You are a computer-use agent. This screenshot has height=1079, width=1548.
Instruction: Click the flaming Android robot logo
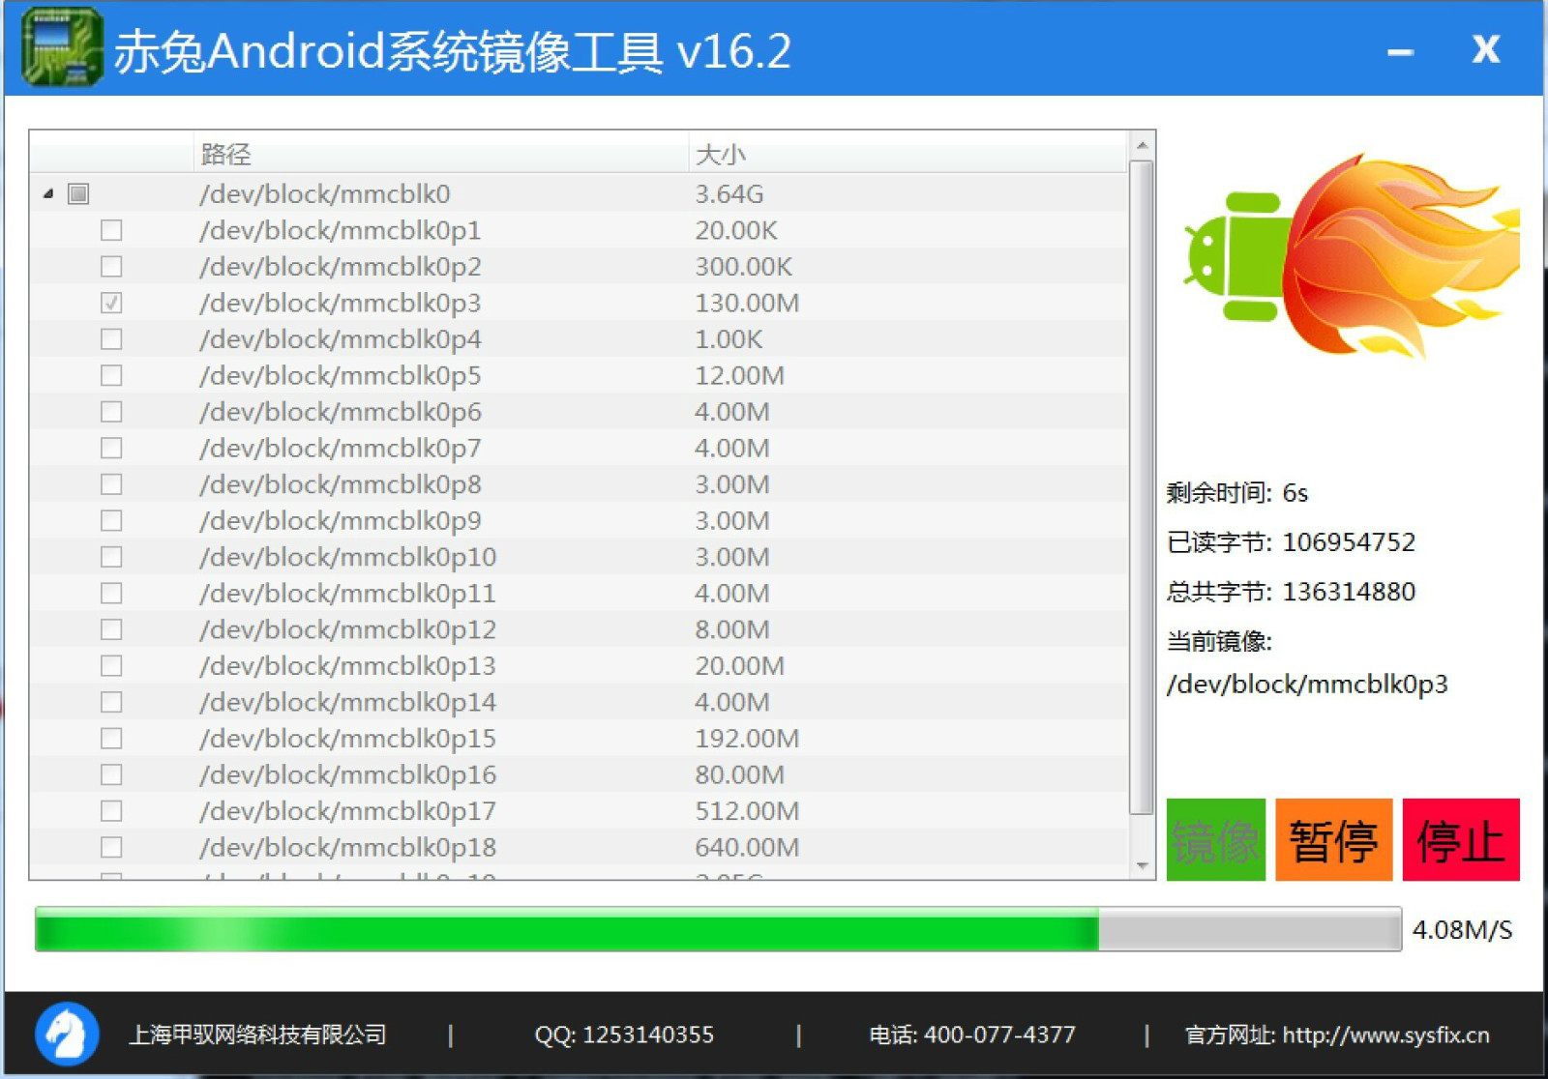click(x=1350, y=258)
